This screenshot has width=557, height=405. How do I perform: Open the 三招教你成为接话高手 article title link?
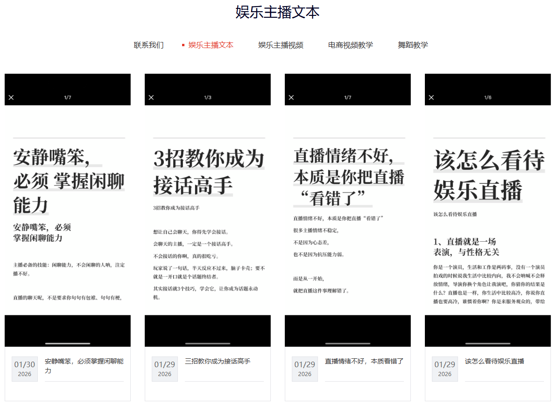(218, 361)
